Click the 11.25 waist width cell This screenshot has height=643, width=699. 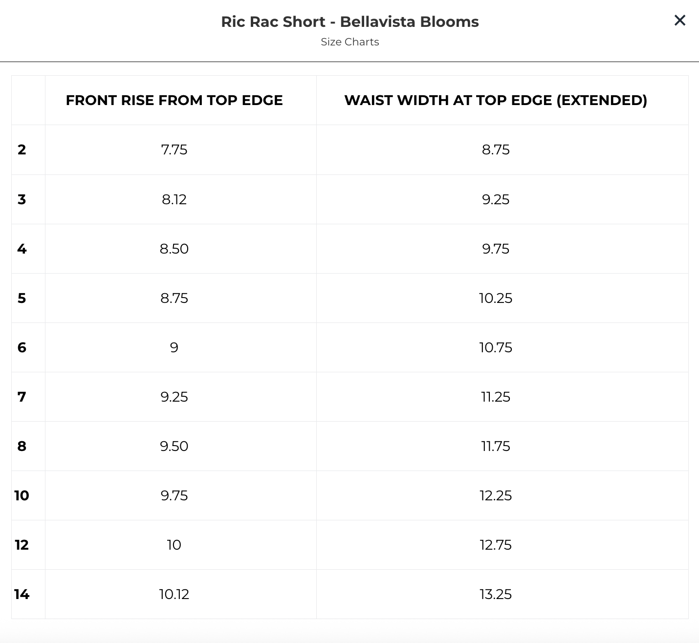(496, 397)
